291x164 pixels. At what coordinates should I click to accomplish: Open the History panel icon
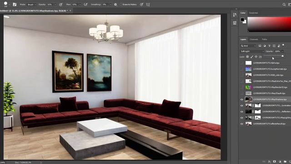pos(235,15)
